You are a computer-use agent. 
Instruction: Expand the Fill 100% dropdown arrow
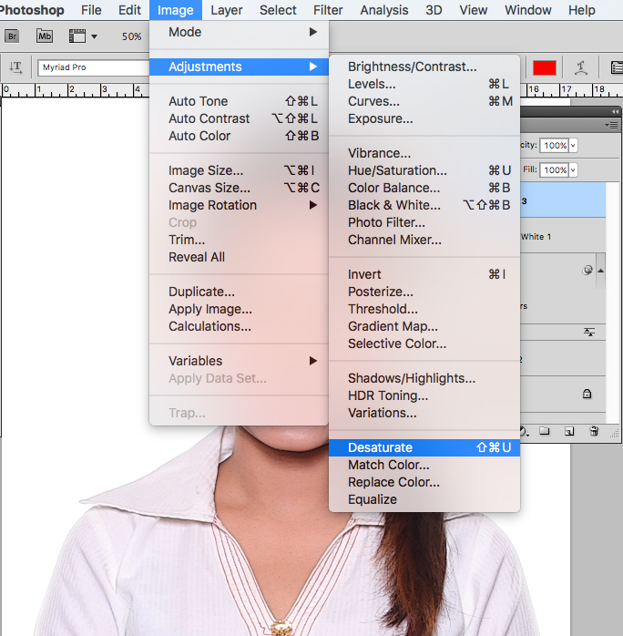click(x=574, y=170)
